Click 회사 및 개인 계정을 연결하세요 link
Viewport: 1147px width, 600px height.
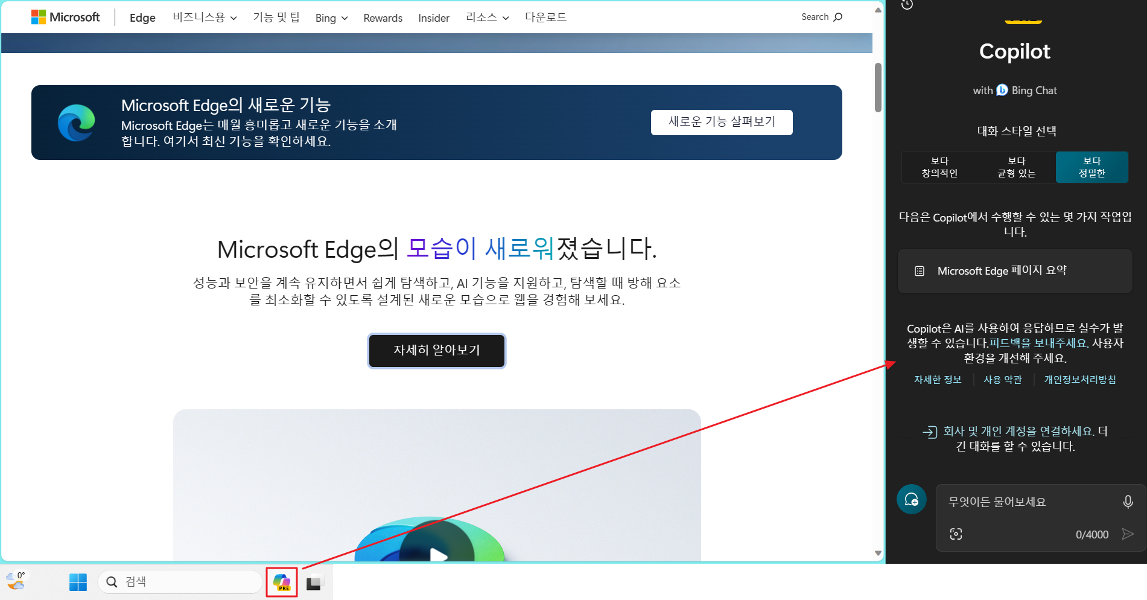pyautogui.click(x=1018, y=432)
